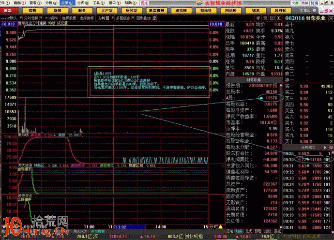Click the red 委托 button in menu bar

pos(144,3)
